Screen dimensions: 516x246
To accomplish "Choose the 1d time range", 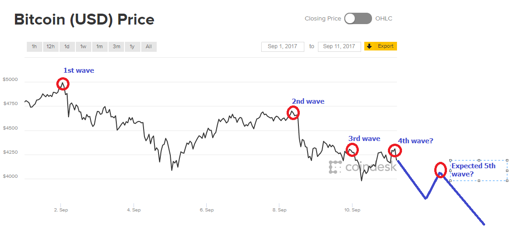I will 67,47.
